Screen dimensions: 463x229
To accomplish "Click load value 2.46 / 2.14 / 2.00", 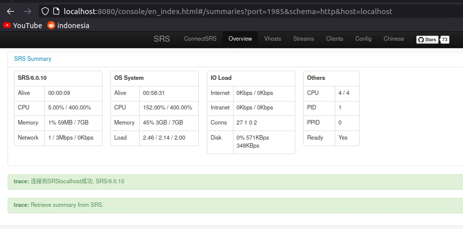I will (x=164, y=138).
